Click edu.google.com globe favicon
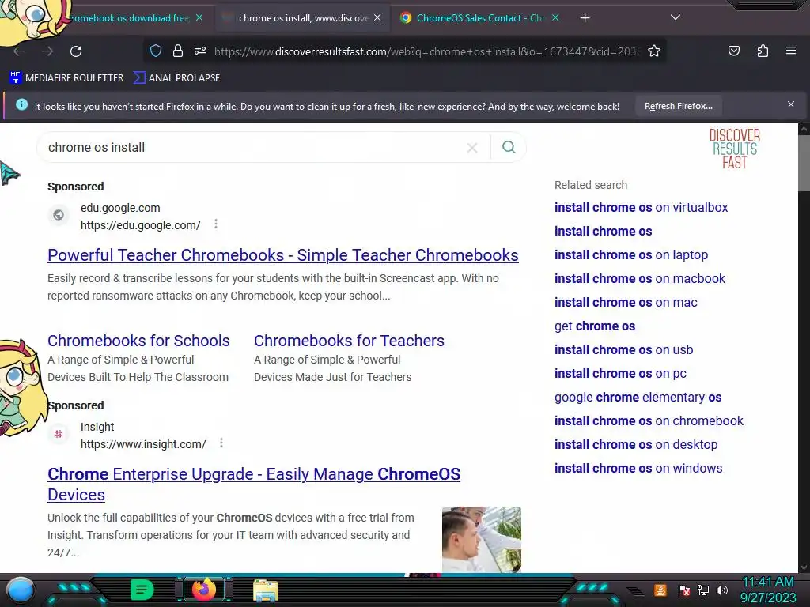The height and width of the screenshot is (607, 810). coord(59,215)
